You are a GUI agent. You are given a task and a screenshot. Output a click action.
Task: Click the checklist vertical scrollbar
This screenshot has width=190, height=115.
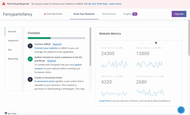90,47
